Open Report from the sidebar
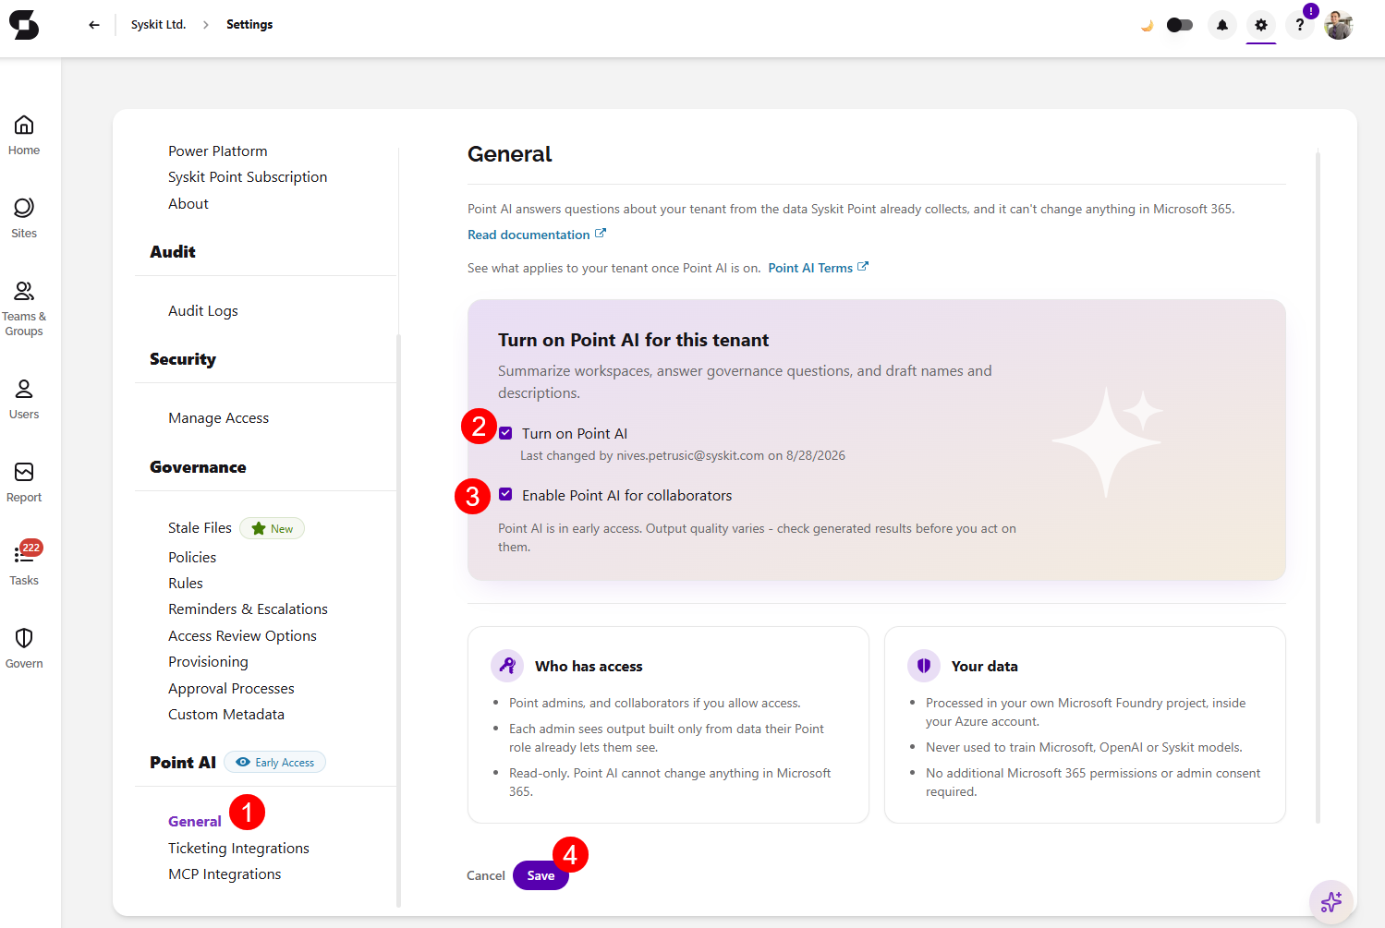The width and height of the screenshot is (1385, 928). pos(24,482)
